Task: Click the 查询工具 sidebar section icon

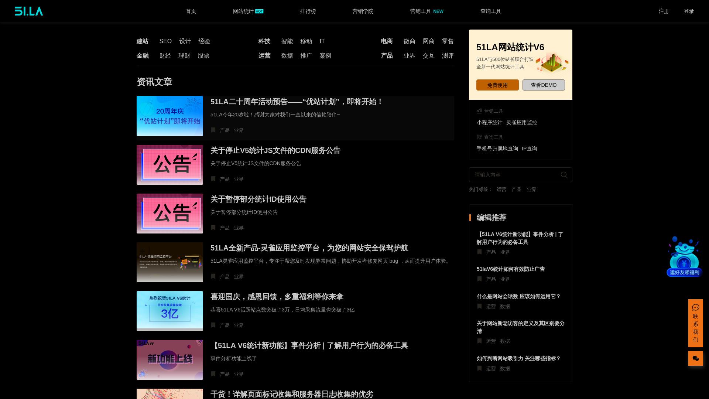Action: pos(479,137)
